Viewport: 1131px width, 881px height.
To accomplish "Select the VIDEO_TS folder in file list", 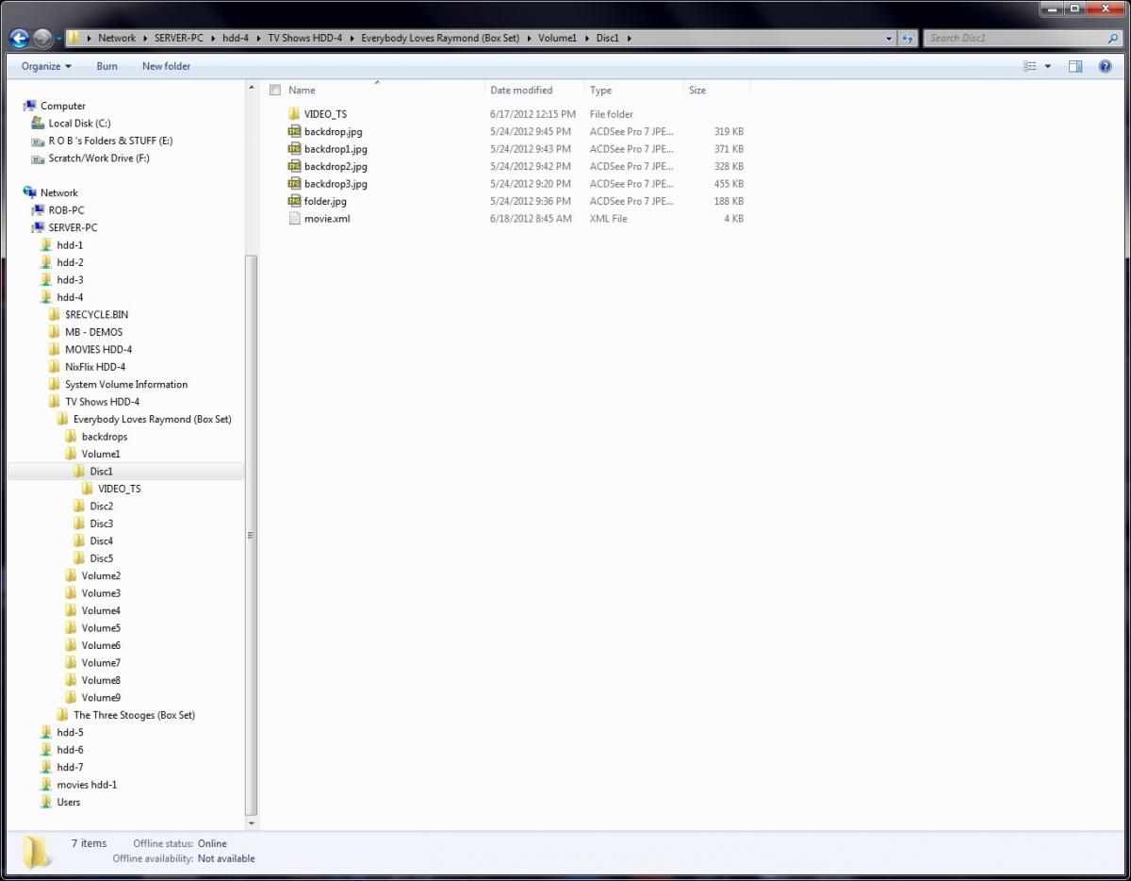I will tap(325, 114).
